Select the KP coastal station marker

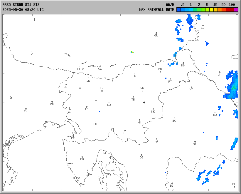73,136
